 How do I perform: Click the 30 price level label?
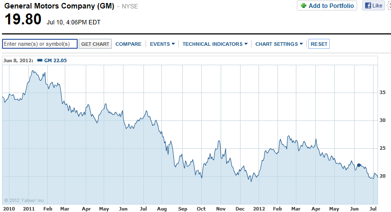point(383,120)
